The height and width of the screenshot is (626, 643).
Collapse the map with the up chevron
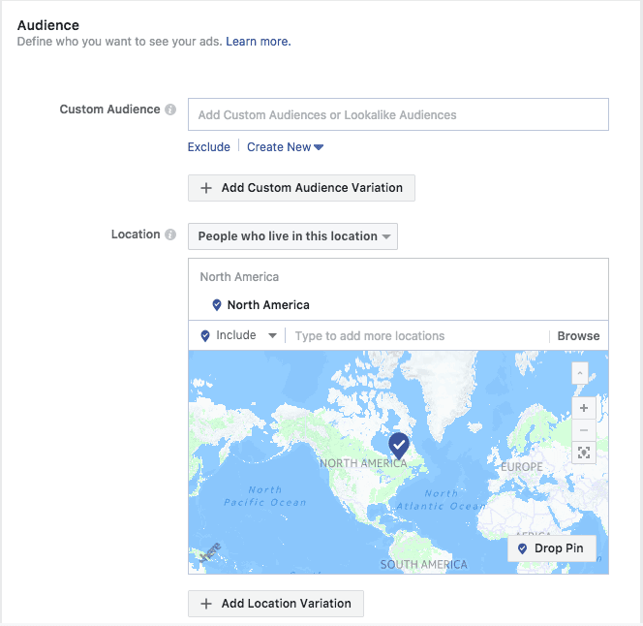[581, 373]
